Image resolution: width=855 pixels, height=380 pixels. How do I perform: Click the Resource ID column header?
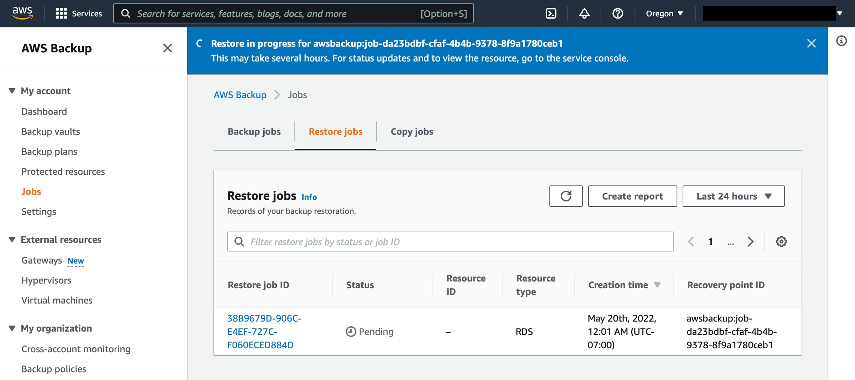tap(466, 285)
